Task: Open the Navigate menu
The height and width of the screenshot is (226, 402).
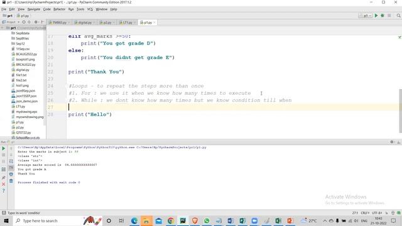Action: [x=34, y=9]
